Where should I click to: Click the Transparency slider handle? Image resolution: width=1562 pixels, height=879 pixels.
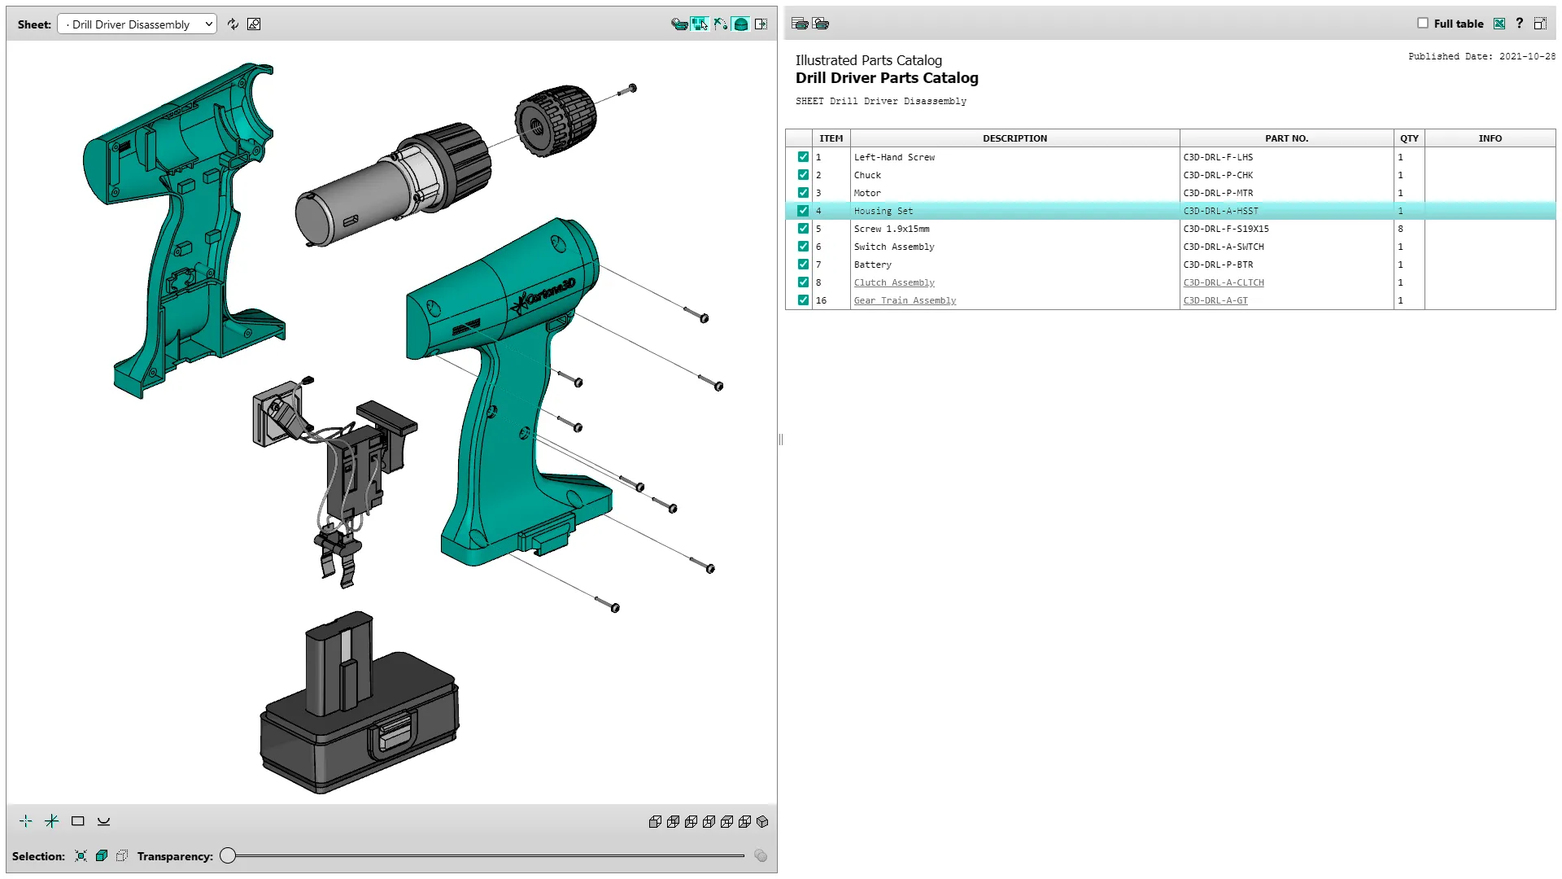click(228, 855)
